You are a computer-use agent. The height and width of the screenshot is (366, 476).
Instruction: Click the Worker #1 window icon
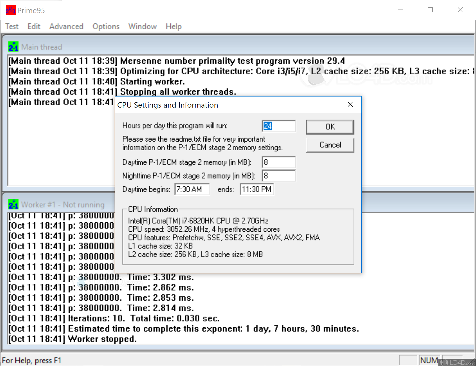click(13, 204)
